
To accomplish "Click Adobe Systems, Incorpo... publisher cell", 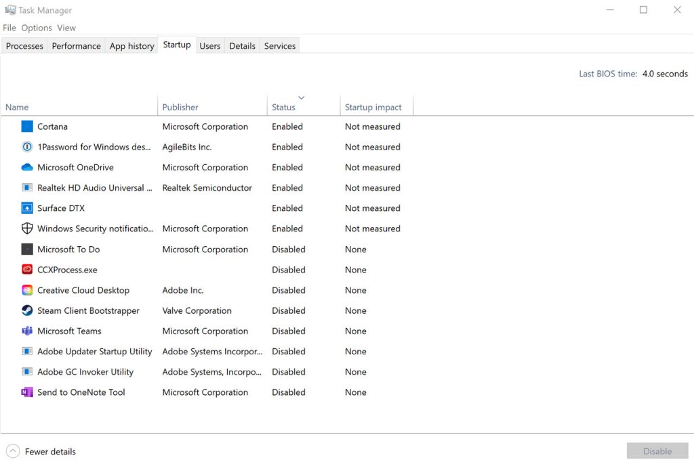I will 212,372.
